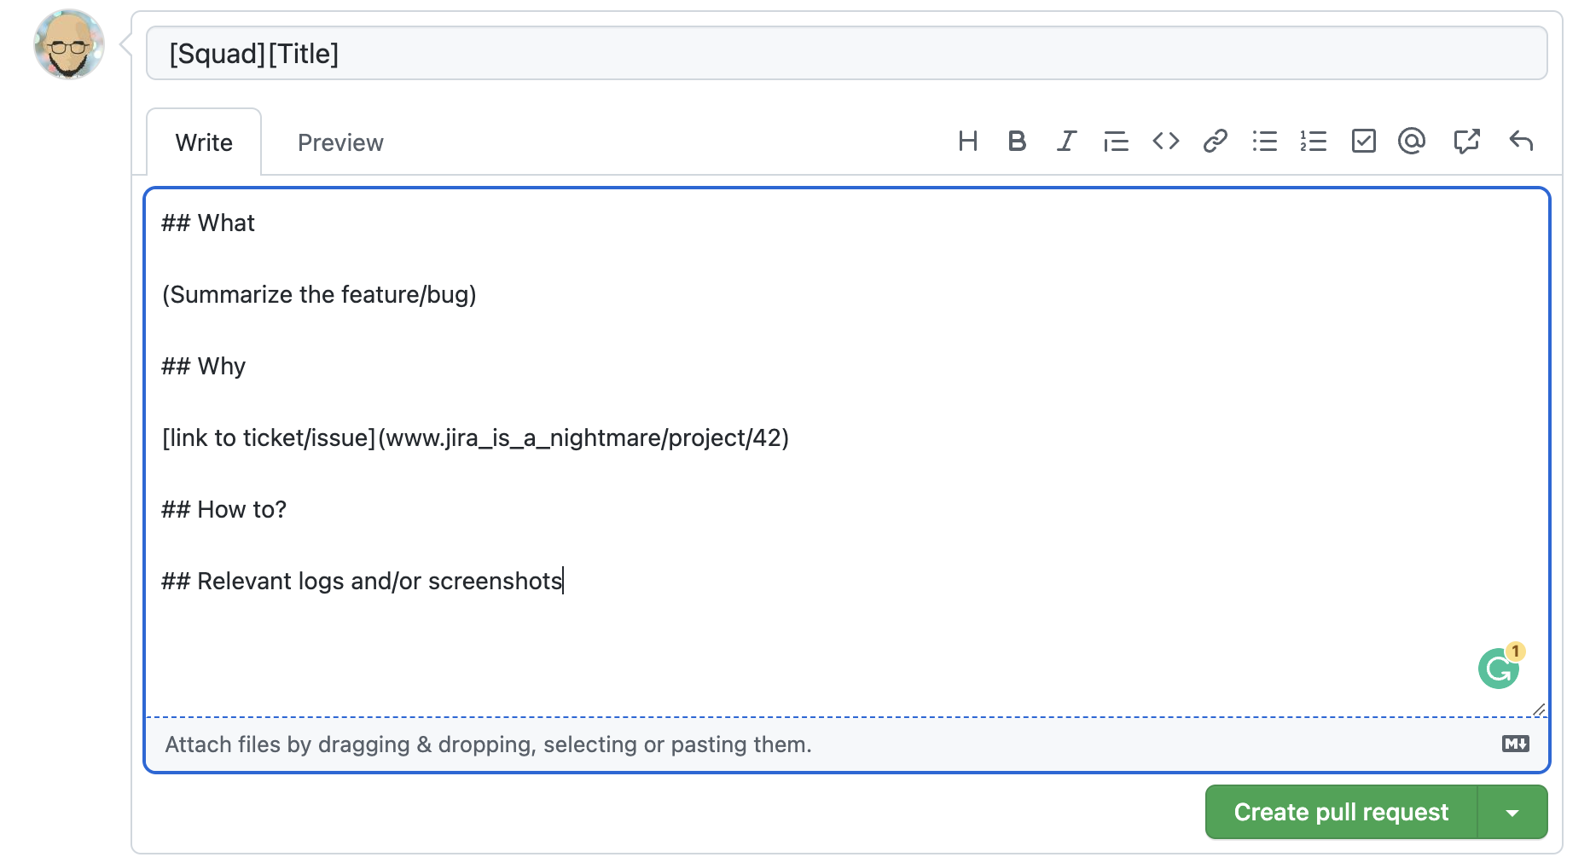Add a hyperlink with the link icon
Image resolution: width=1590 pixels, height=863 pixels.
coord(1215,141)
